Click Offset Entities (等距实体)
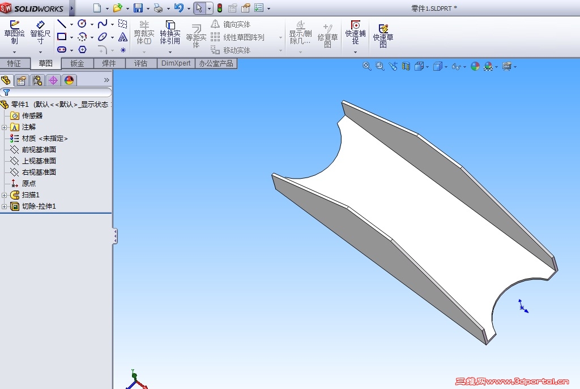Viewport: 580px width, 389px height. [196, 36]
